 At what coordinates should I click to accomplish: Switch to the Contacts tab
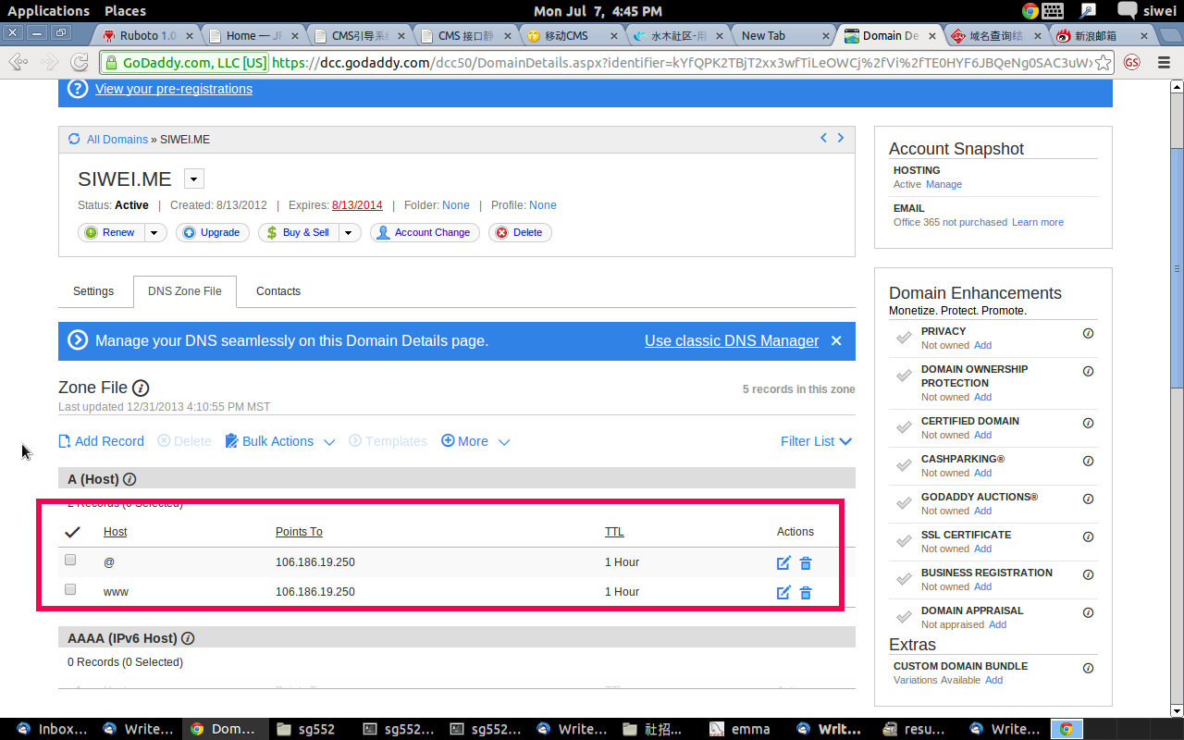click(x=277, y=290)
